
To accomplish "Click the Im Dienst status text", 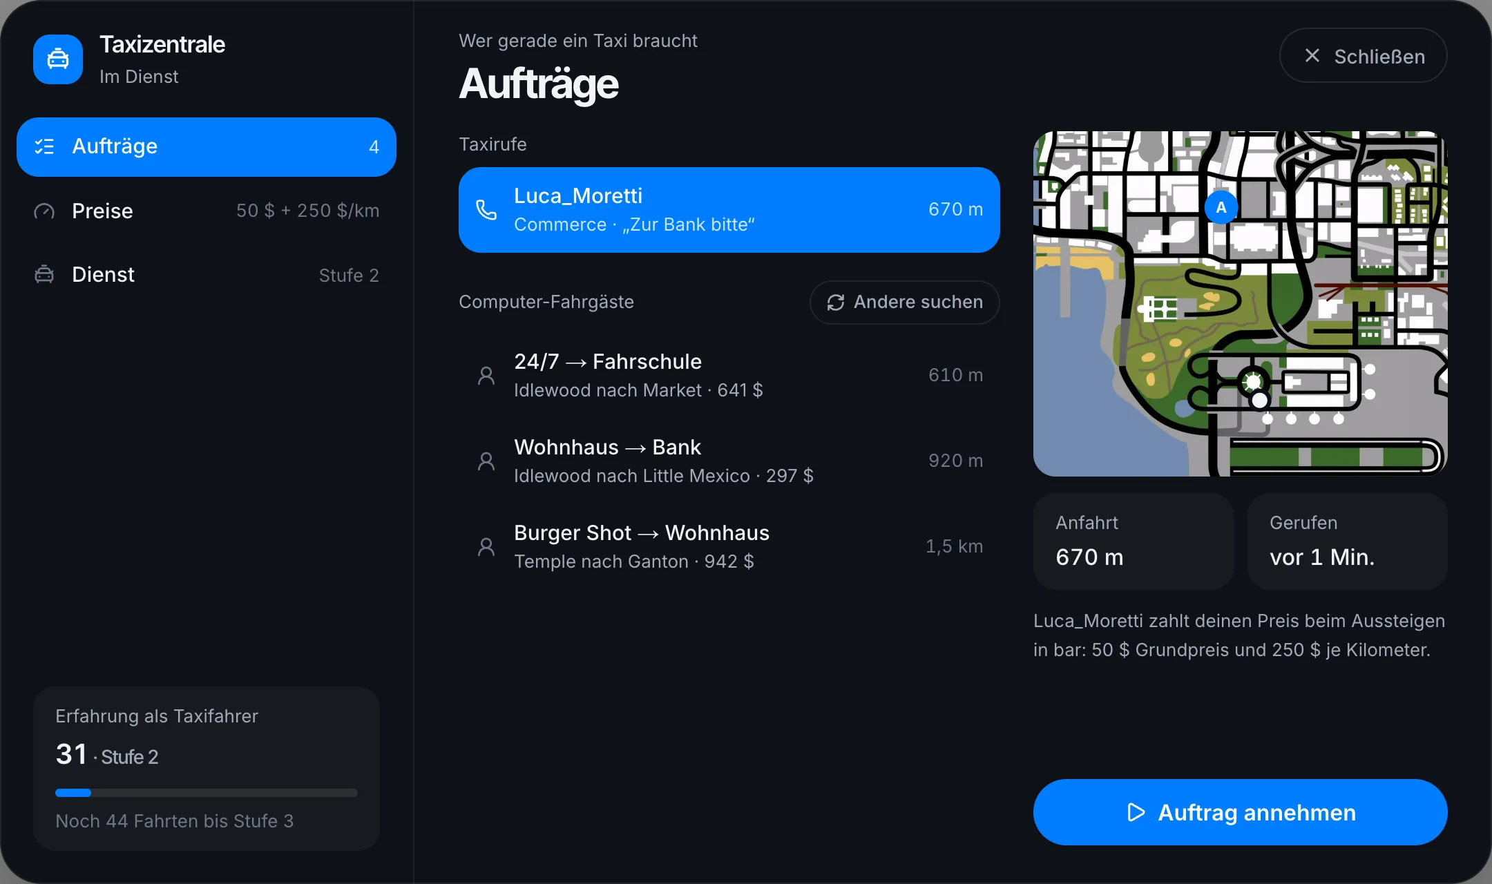I will 139,77.
